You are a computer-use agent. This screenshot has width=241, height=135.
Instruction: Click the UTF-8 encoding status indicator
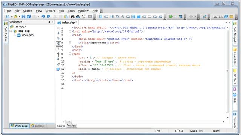pyautogui.click(x=179, y=131)
